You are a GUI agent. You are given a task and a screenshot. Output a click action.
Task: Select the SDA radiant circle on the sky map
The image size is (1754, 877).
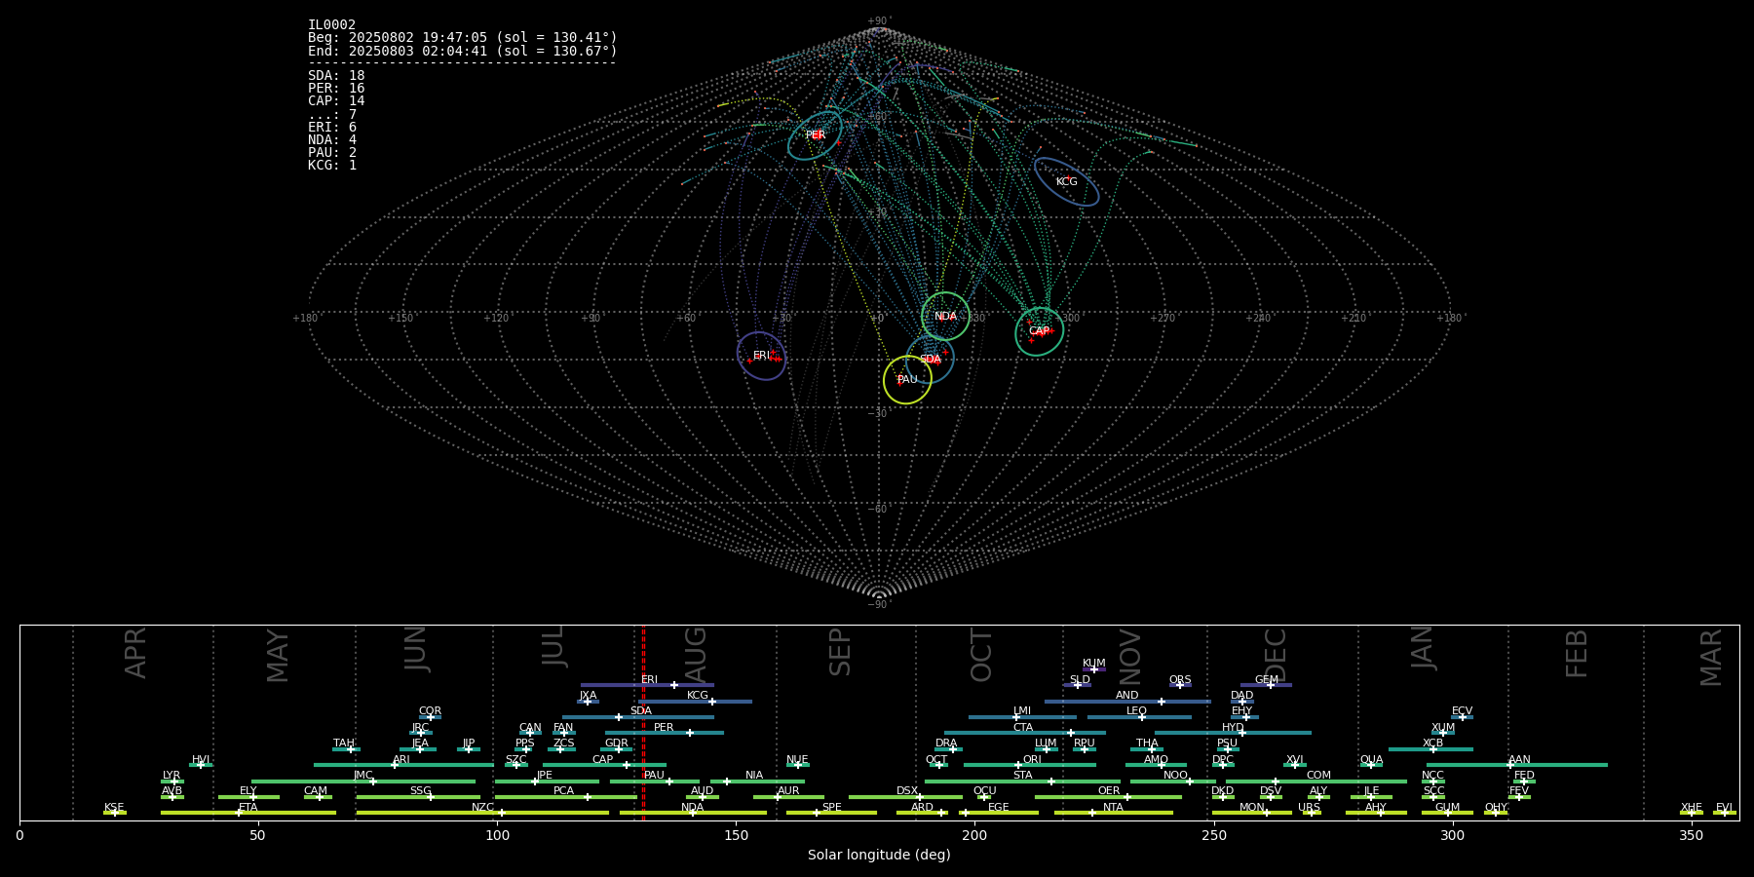point(930,360)
